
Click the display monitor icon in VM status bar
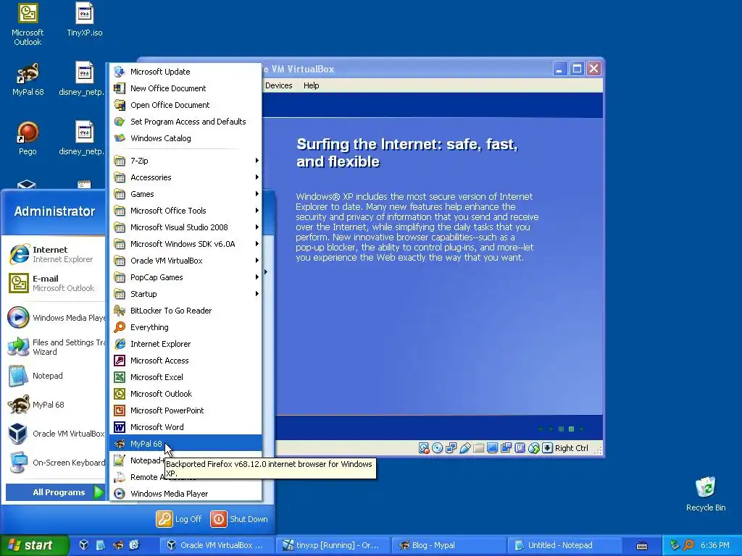(492, 447)
